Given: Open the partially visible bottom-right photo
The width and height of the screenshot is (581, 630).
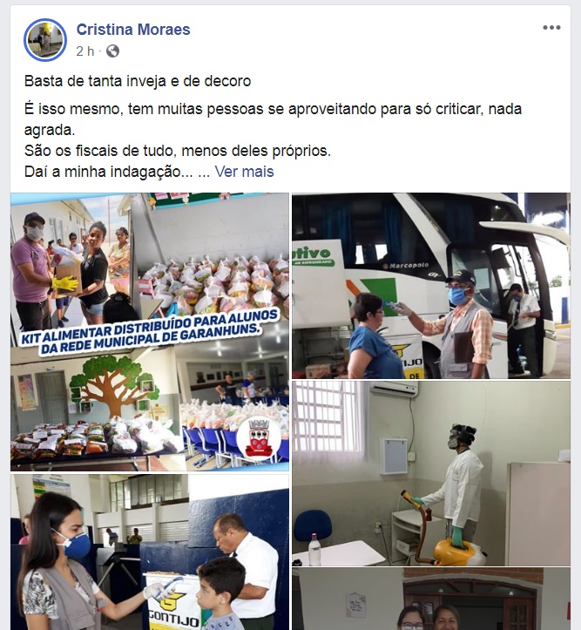Looking at the screenshot, I should click(431, 599).
